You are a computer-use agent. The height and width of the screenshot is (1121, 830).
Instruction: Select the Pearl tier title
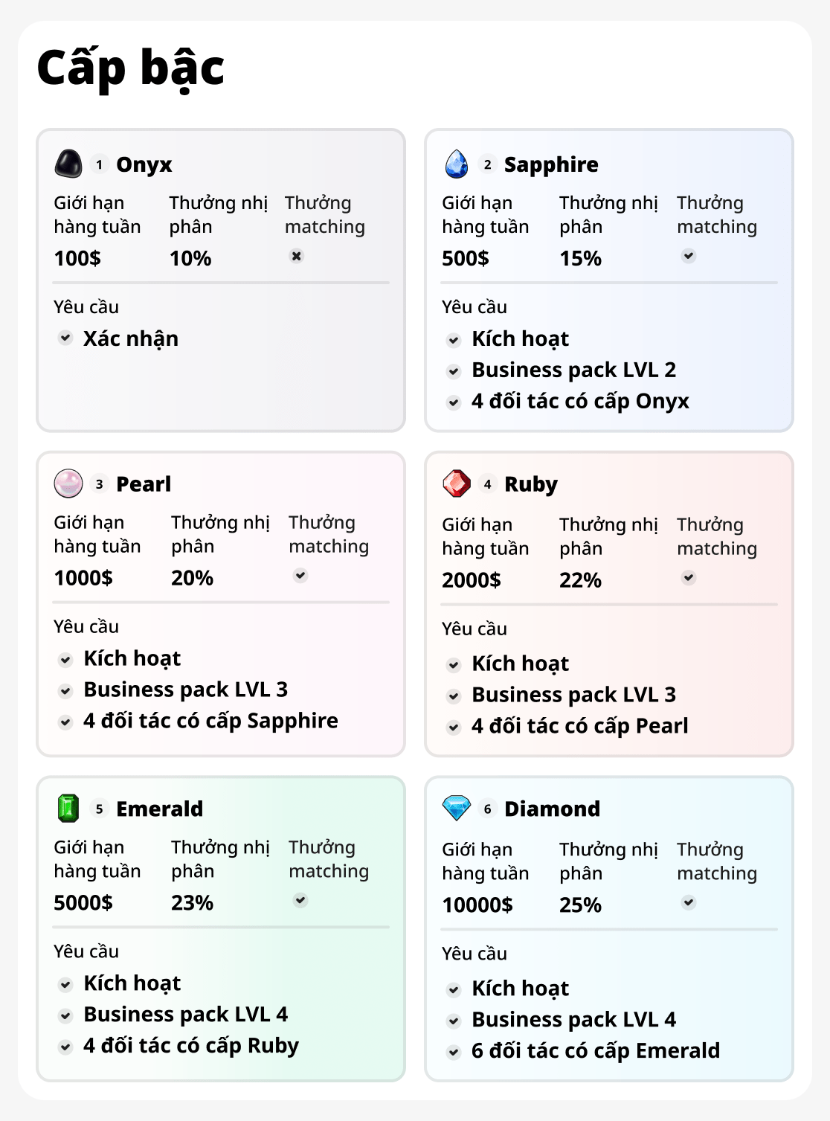144,484
